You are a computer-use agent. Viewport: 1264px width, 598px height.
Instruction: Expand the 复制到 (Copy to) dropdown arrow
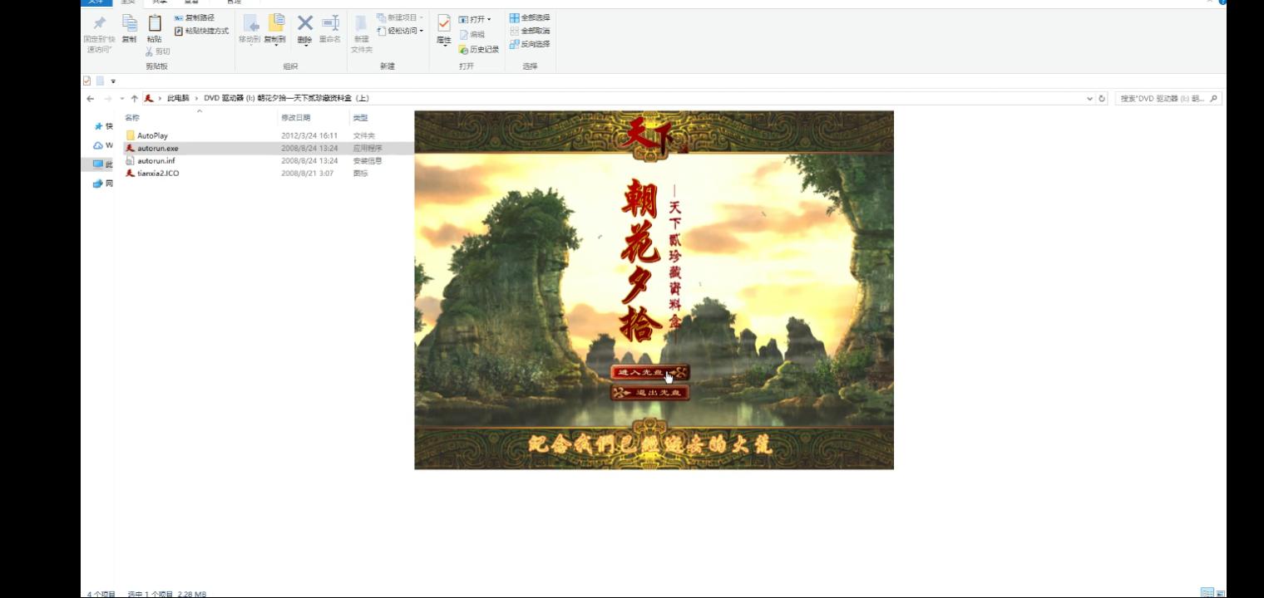[275, 45]
